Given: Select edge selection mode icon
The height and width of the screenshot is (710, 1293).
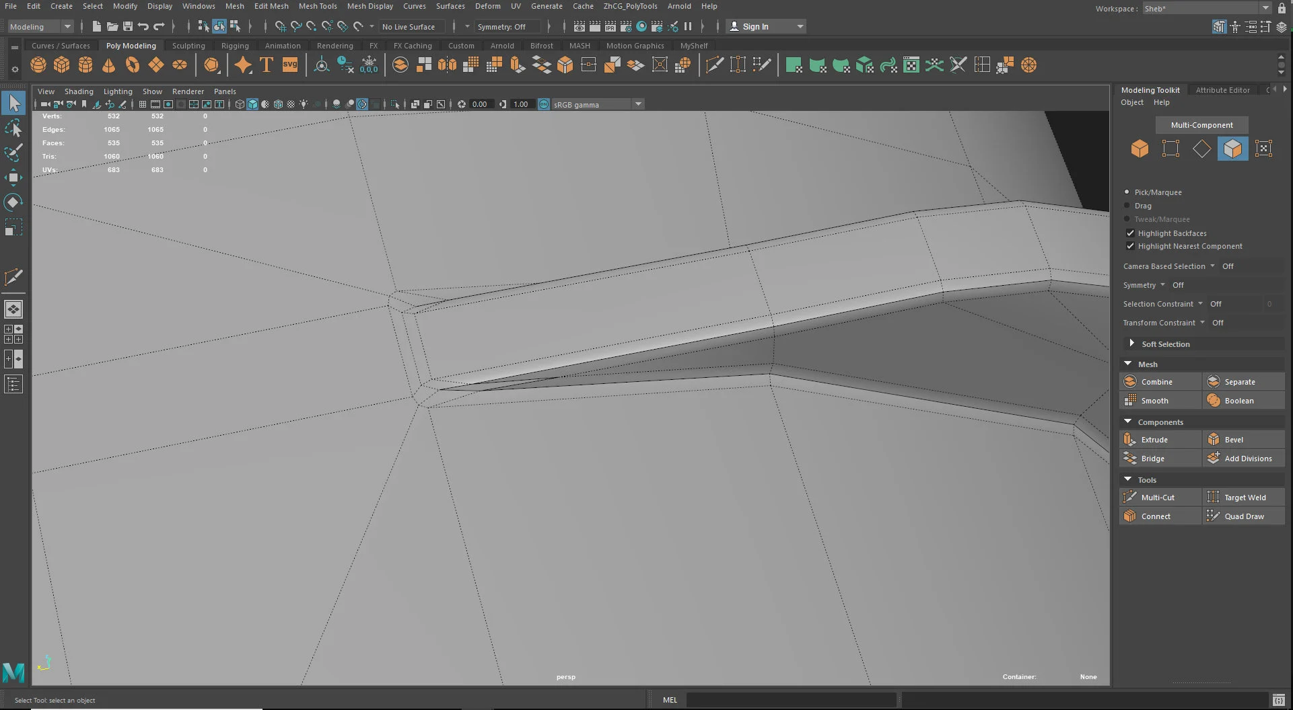Looking at the screenshot, I should [1201, 149].
